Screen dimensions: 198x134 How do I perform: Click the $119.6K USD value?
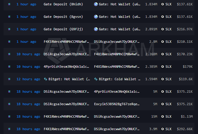point(186,79)
